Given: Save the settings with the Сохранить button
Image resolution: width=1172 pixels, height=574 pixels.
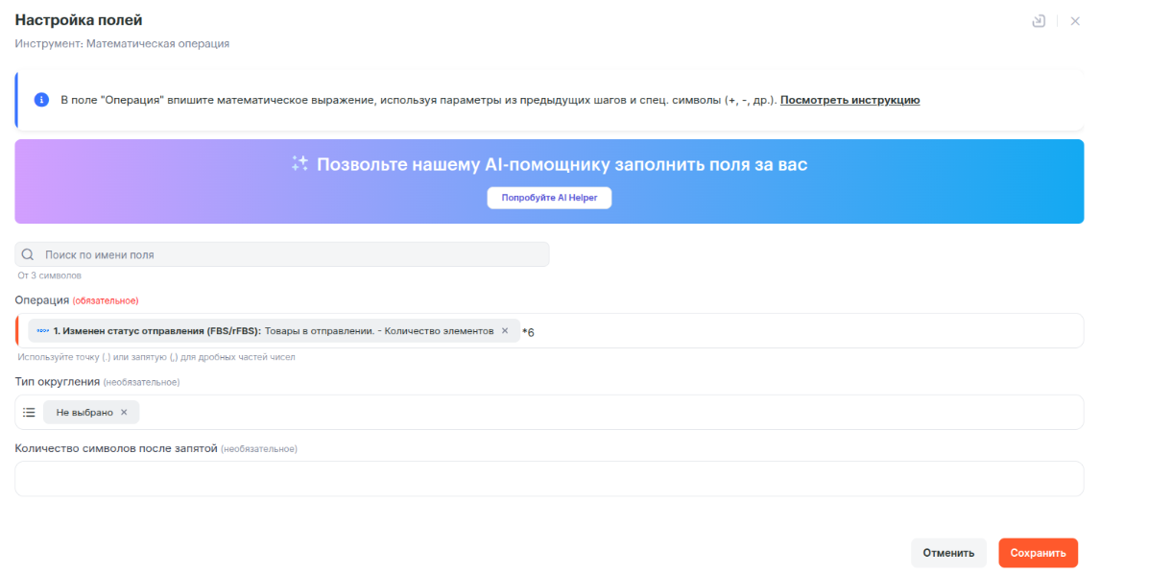Looking at the screenshot, I should [x=1038, y=553].
